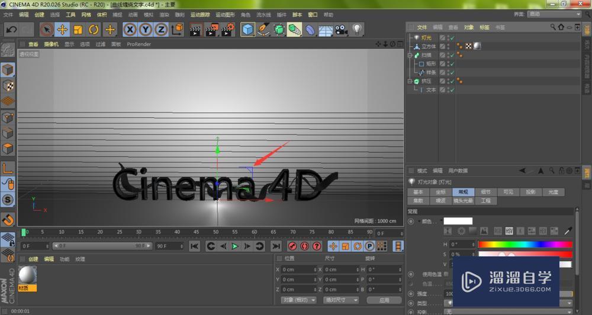This screenshot has height=315, width=592.
Task: Toggle the X axis lock
Action: coord(130,29)
